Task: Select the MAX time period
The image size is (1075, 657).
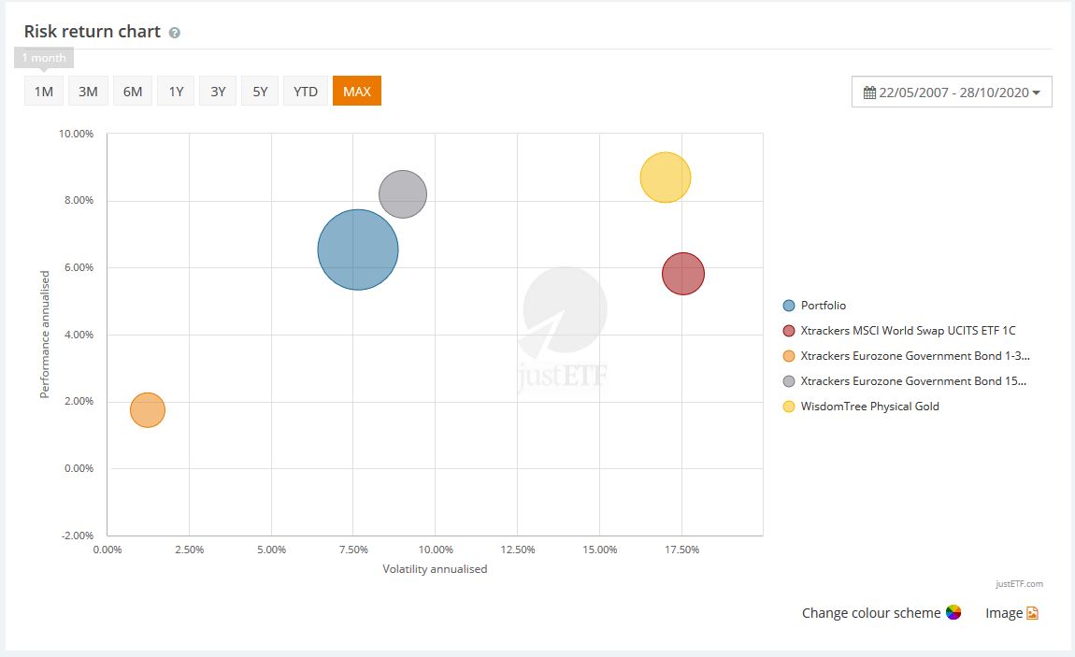Action: (x=356, y=91)
